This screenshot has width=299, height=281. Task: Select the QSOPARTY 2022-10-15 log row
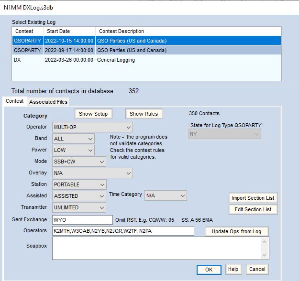pyautogui.click(x=147, y=41)
